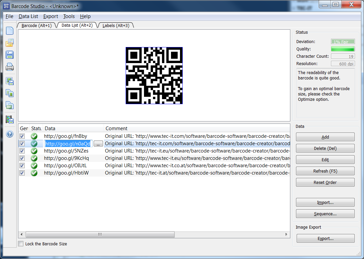The width and height of the screenshot is (364, 259).
Task: Click the Resolution value 600 dpi
Action: tap(343, 64)
